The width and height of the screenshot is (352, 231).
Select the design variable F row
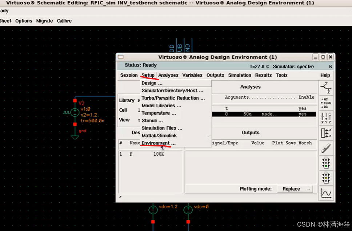point(150,154)
